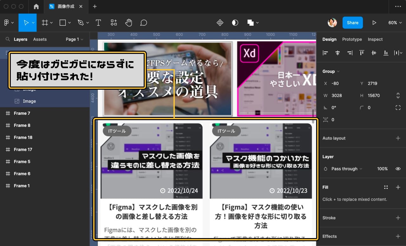Viewport: 406px width, 246px height.
Task: Click the search icon in Layers panel
Action: [x=8, y=39]
